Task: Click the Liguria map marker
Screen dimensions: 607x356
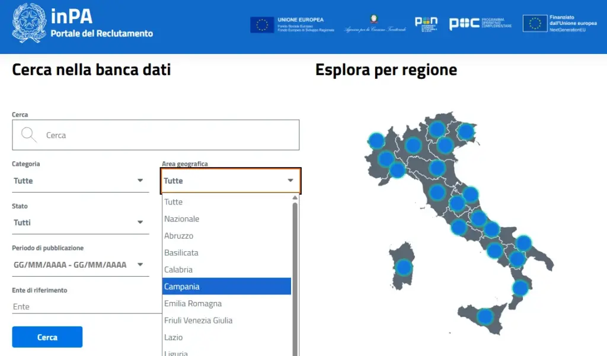Action: pos(397,170)
